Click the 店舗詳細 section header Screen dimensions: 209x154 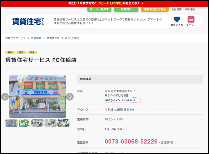[x=140, y=79]
